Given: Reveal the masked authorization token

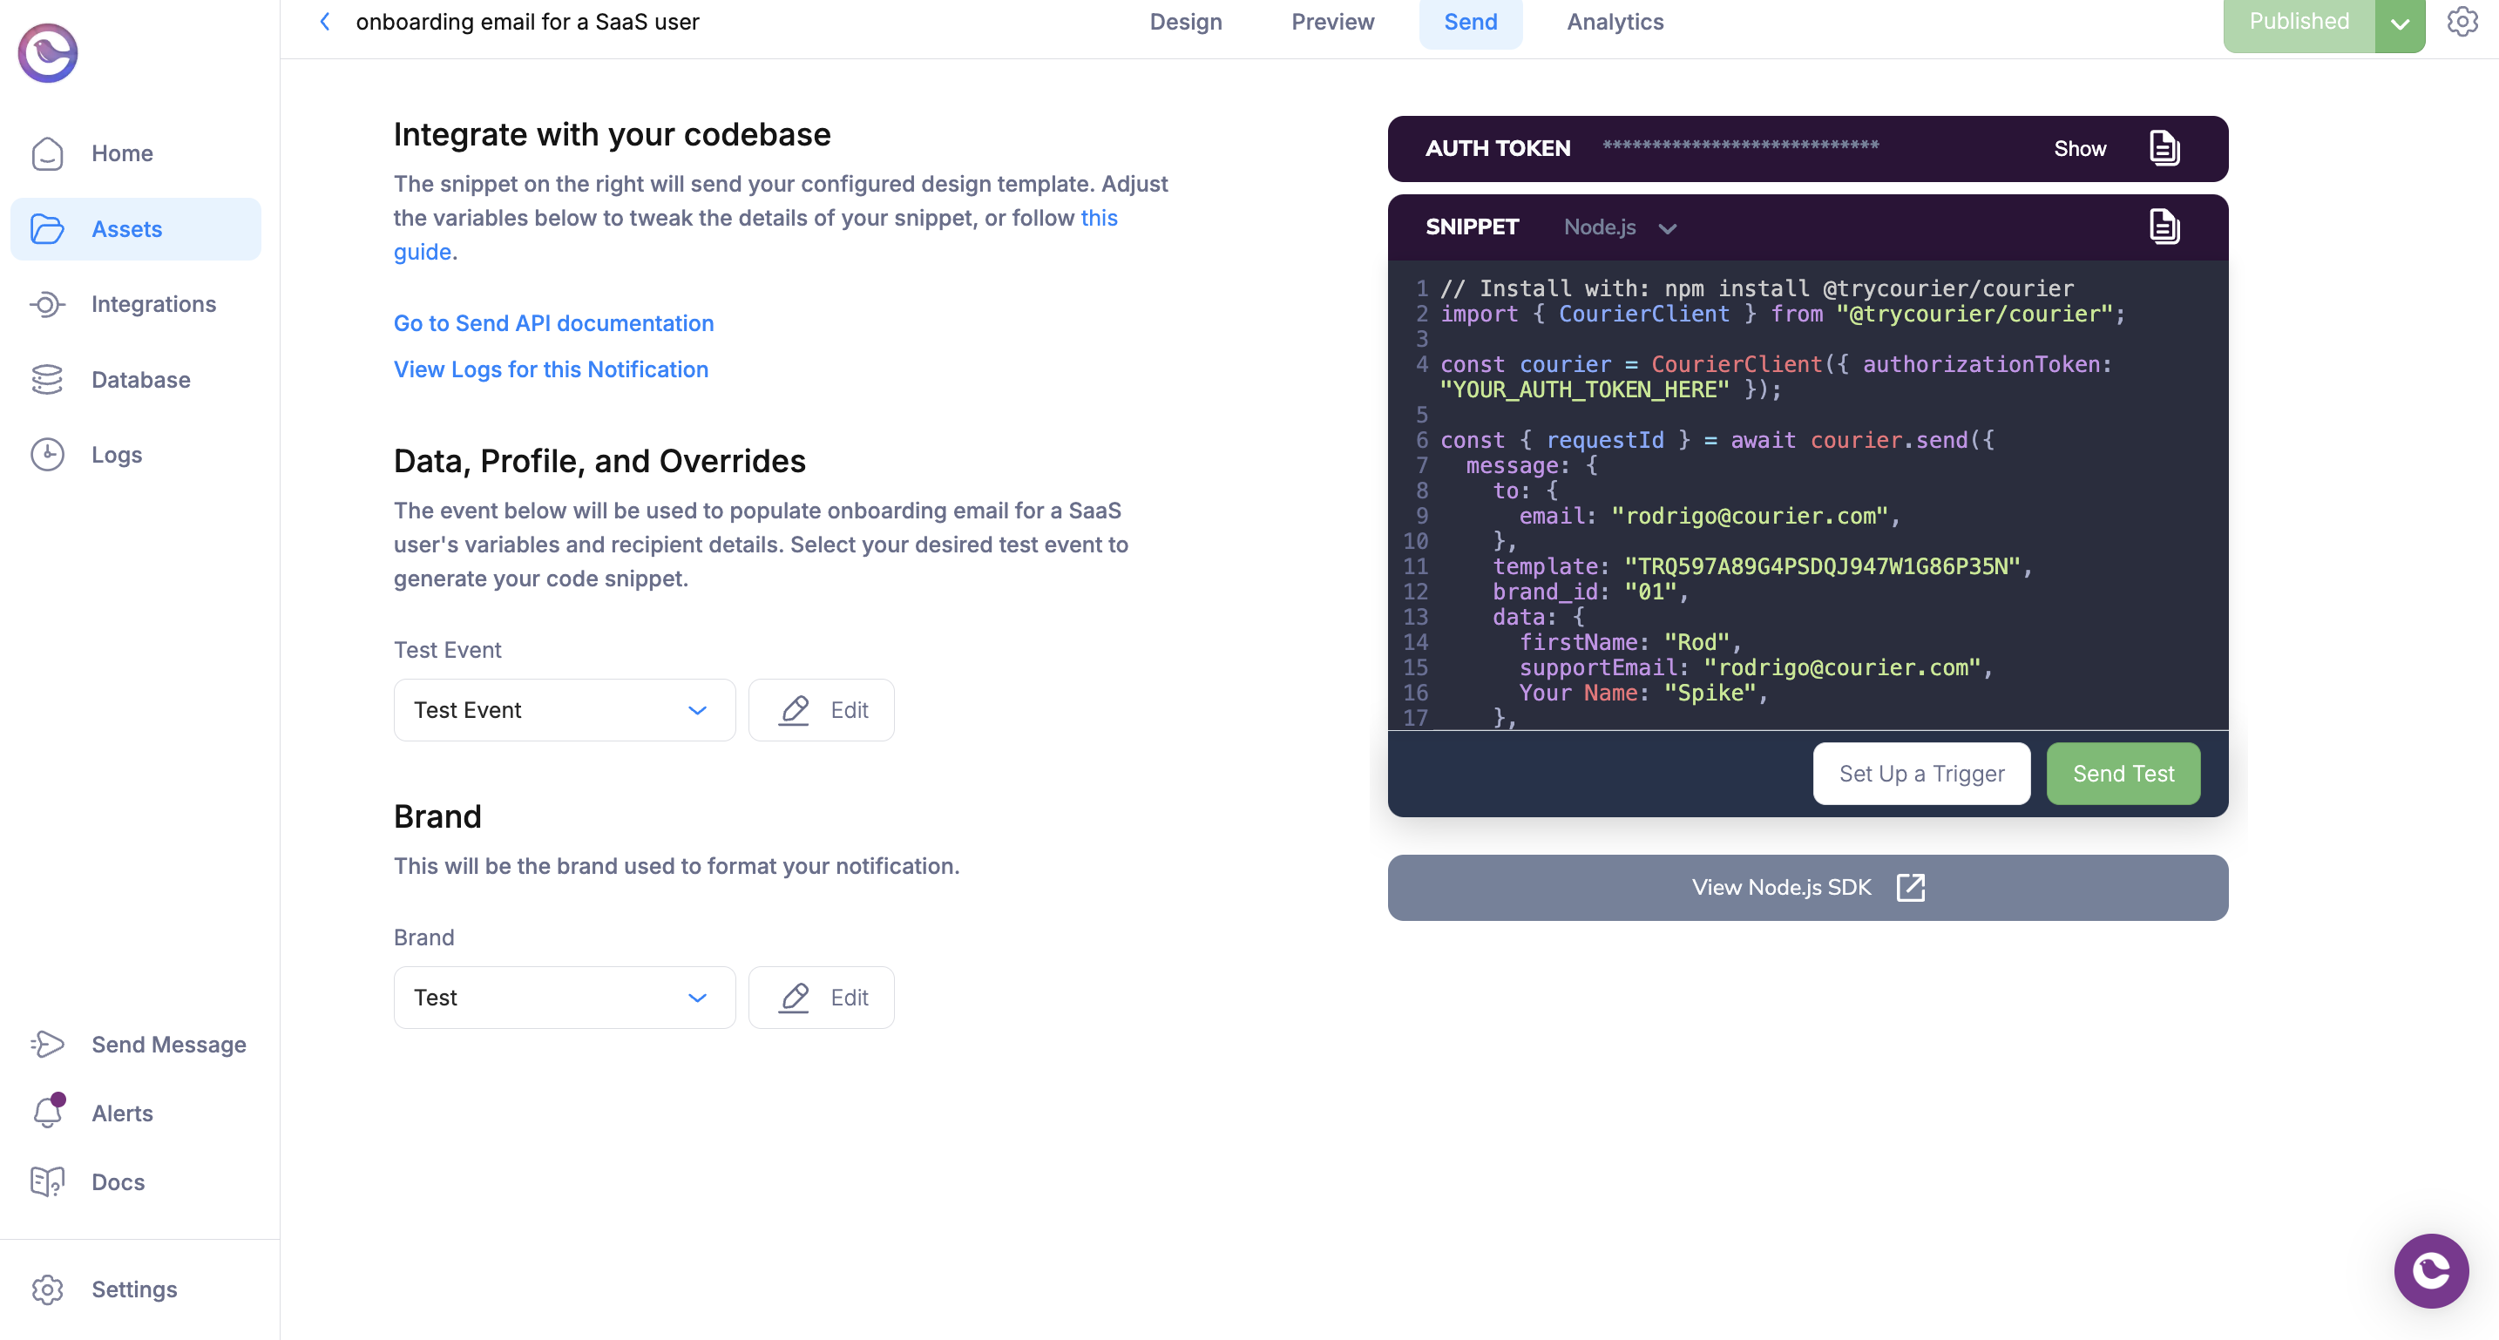Looking at the screenshot, I should [2079, 147].
